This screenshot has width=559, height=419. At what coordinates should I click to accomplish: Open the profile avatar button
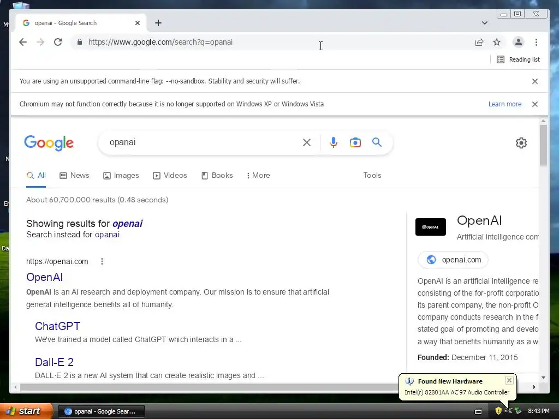tap(519, 42)
